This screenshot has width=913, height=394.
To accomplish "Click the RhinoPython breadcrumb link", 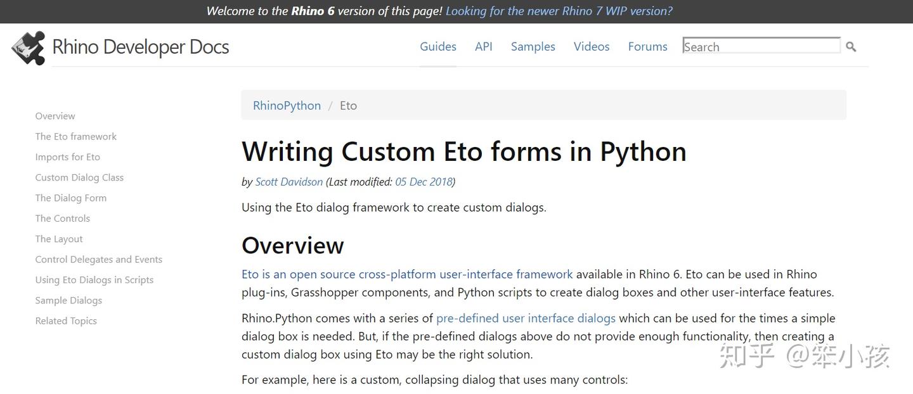I will [287, 105].
